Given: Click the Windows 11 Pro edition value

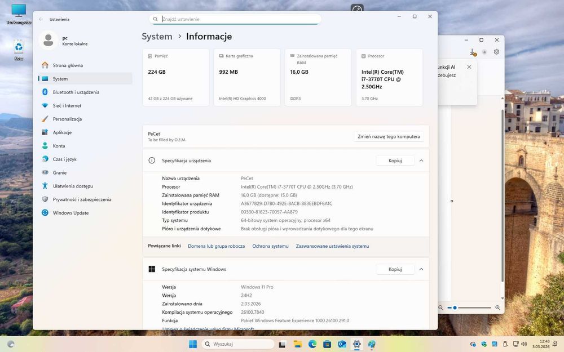Looking at the screenshot, I should pos(257,287).
